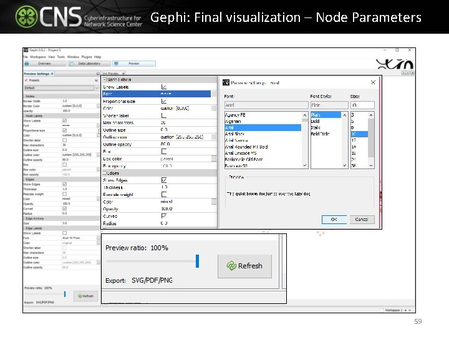Toggle Shorten label checkbox in enlarged inset
The image size is (449, 337).
(164, 115)
